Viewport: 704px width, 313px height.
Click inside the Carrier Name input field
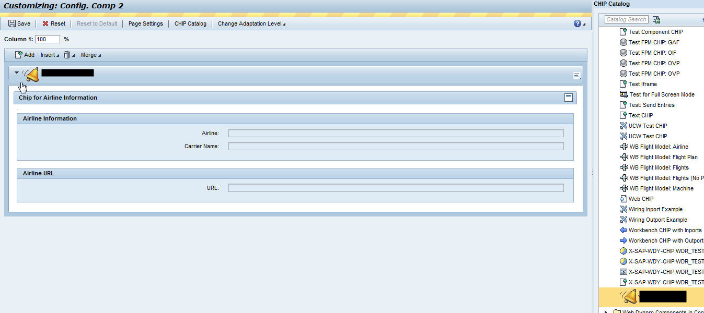(x=396, y=147)
